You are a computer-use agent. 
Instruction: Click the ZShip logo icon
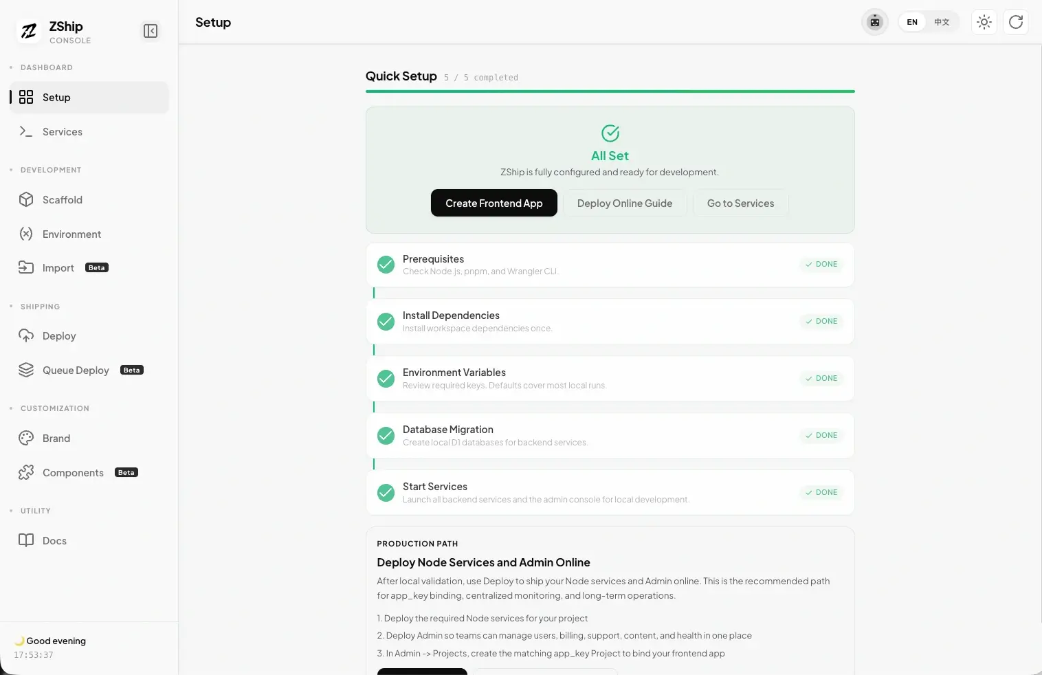(29, 31)
